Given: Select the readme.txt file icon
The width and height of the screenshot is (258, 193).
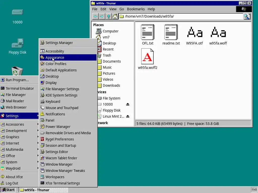Looking at the screenshot, I should (x=171, y=32).
